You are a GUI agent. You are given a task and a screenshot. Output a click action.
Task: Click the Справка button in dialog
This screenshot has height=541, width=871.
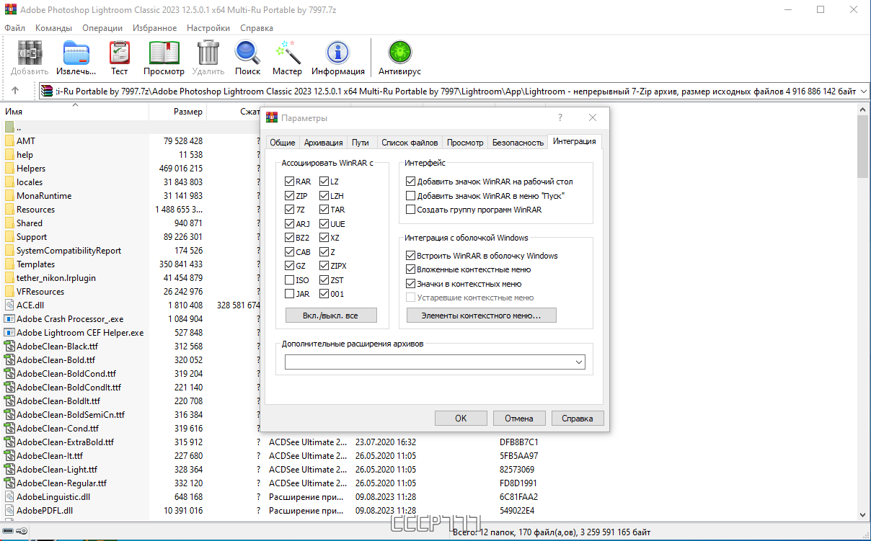click(x=578, y=418)
